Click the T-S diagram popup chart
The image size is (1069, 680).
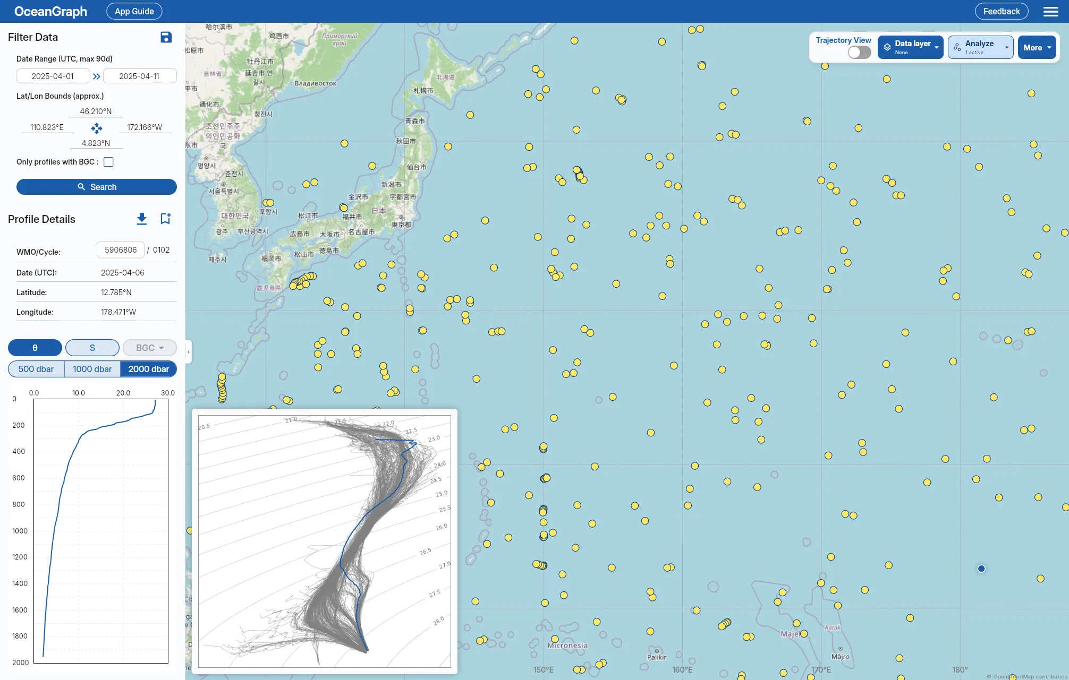pos(325,541)
